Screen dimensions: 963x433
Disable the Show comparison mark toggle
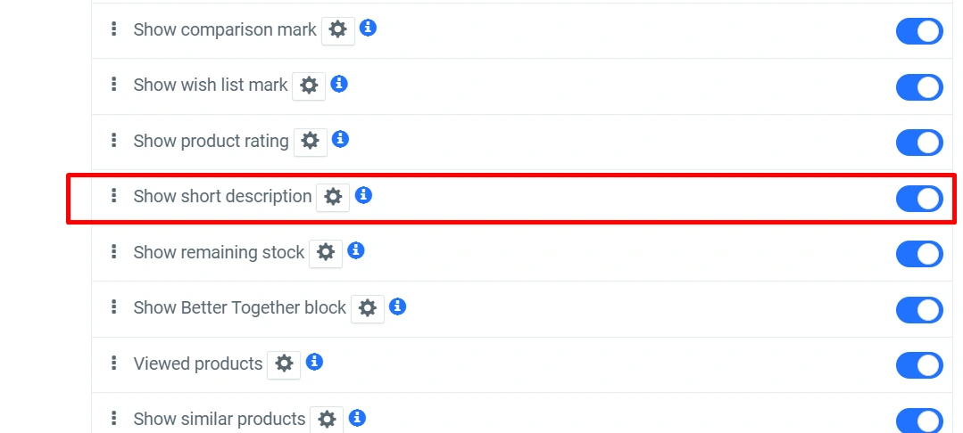[x=919, y=31]
